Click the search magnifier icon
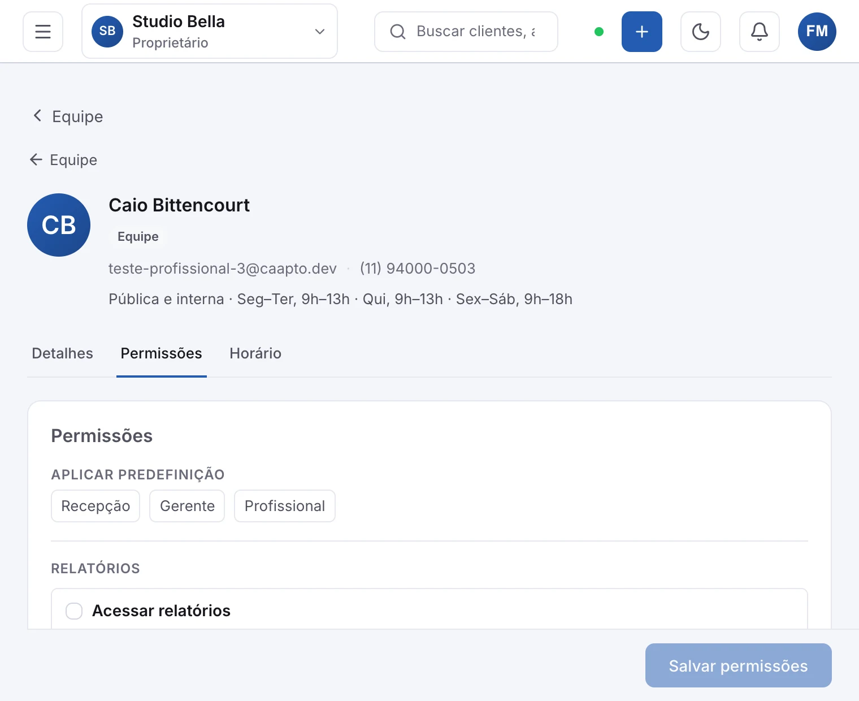The height and width of the screenshot is (701, 859). [x=398, y=32]
